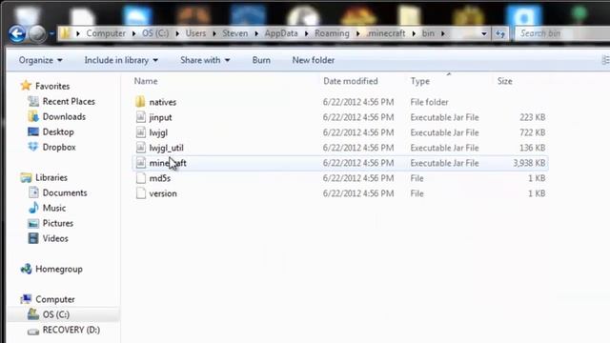Select the lwjgl_util jar file icon
Viewport: 610px width, 343px height.
pos(140,148)
